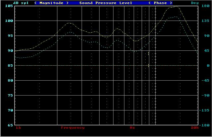Click the -45 degree axis value
The image size is (212, 137).
[205, 81]
